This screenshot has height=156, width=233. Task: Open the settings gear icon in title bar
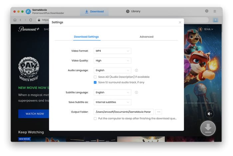(x=207, y=11)
